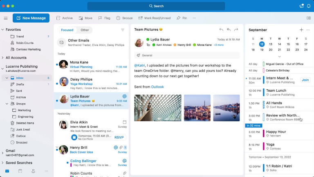Collapse the Inbox folder chevron
314x177 pixels.
click(x=7, y=78)
